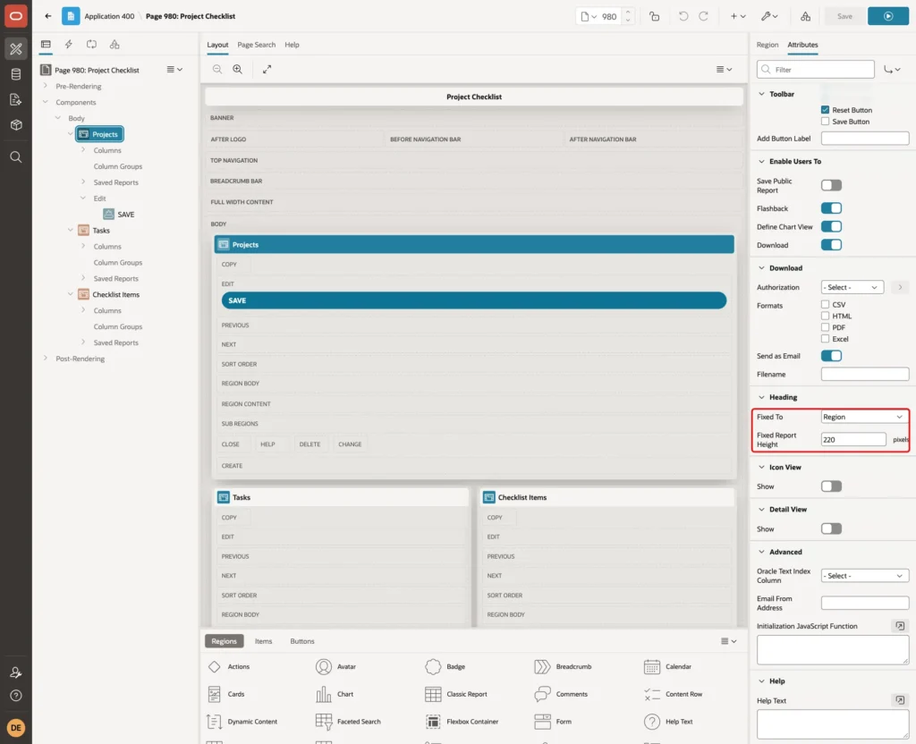Check the Save Button checkbox
Viewport: 916px width, 744px height.
[825, 122]
